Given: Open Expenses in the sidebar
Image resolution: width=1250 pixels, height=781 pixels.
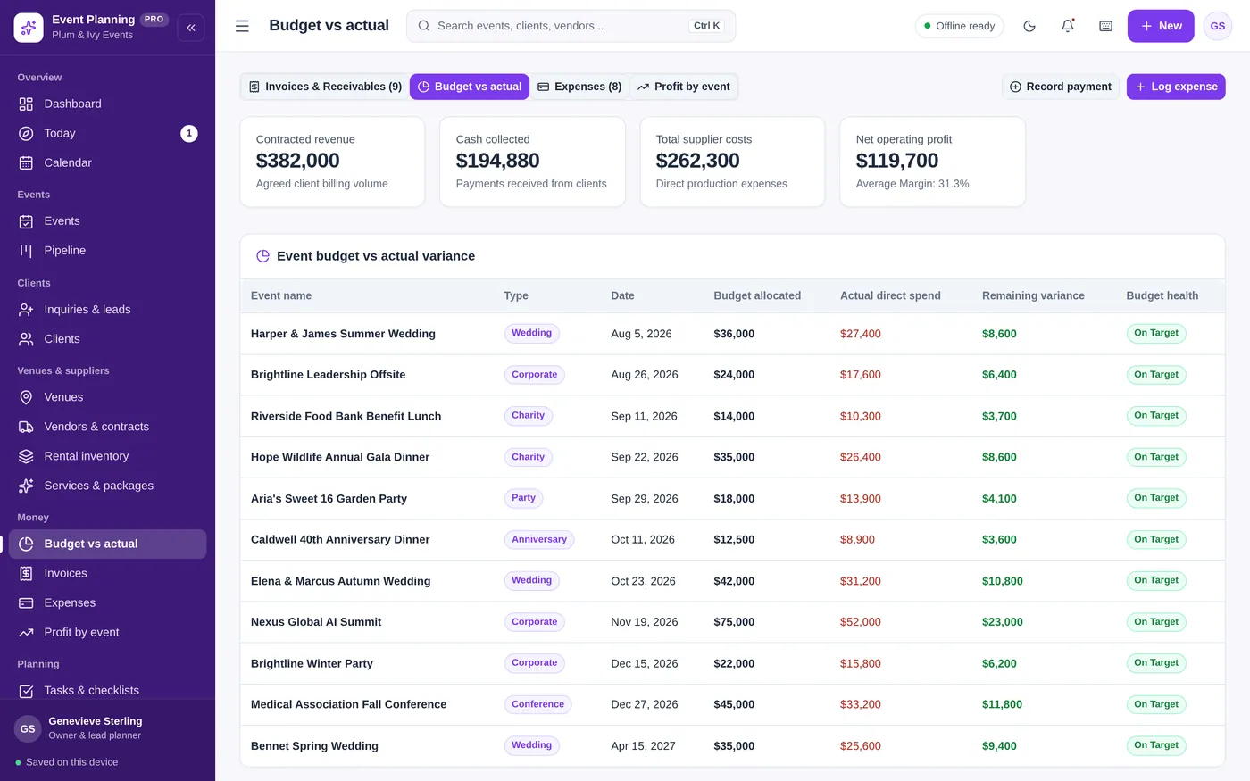Looking at the screenshot, I should 107,602.
